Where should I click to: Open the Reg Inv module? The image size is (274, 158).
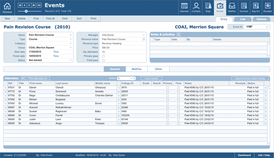[x=256, y=7]
